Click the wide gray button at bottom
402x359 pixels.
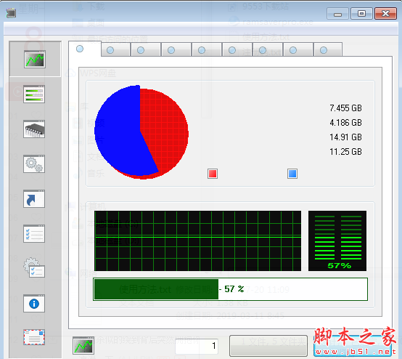268,346
